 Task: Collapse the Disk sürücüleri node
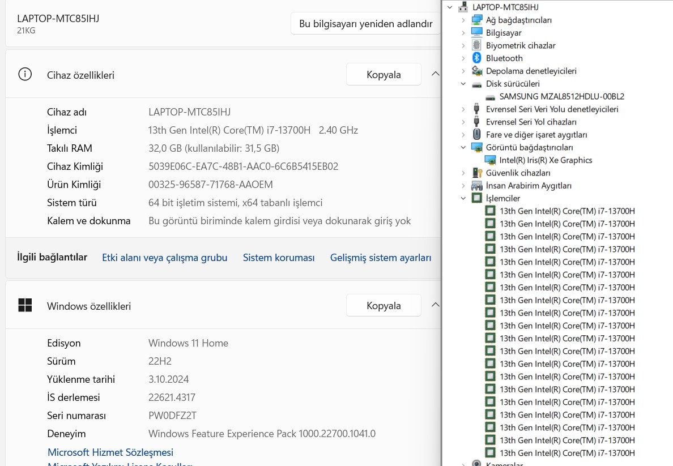(463, 84)
